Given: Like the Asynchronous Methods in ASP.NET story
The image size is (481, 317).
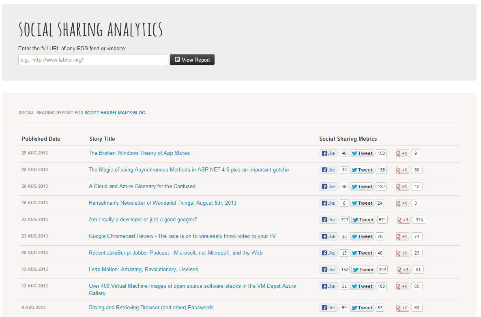Looking at the screenshot, I should coord(328,170).
